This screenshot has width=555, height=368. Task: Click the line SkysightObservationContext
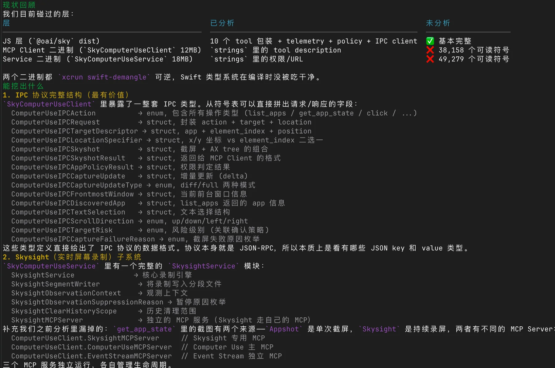pyautogui.click(x=100, y=293)
